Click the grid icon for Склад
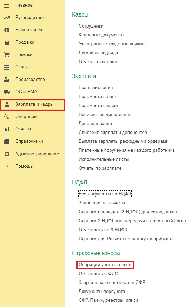Image resolution: width=196 pixels, height=307 pixels. tap(7, 67)
